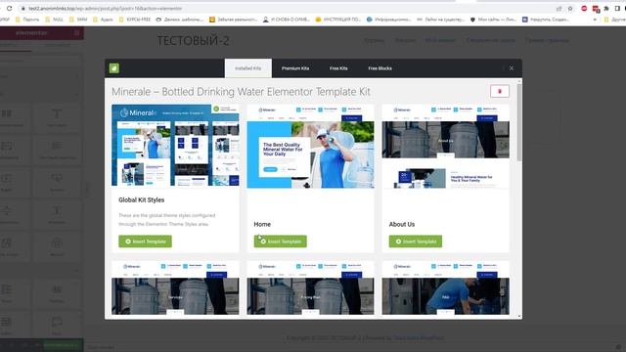The image size is (626, 352).
Task: Click the modal scrollbar down arrow
Action: 519,316
